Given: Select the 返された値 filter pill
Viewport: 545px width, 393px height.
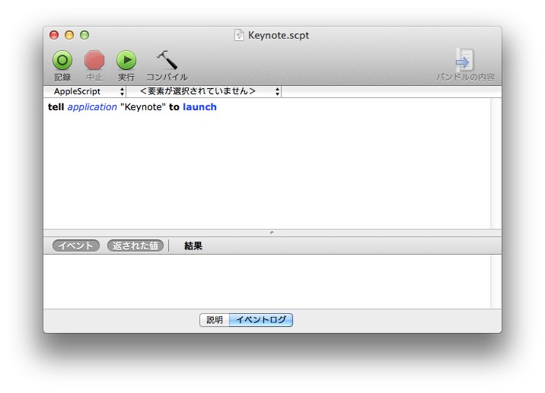Looking at the screenshot, I should click(x=135, y=246).
